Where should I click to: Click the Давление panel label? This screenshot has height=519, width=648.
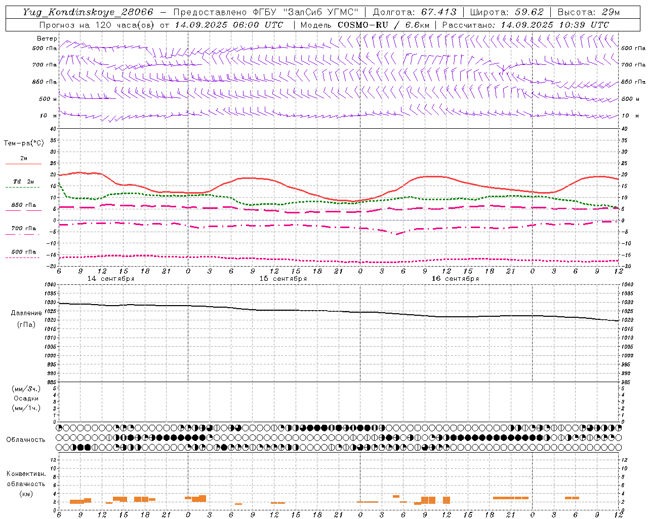26,313
